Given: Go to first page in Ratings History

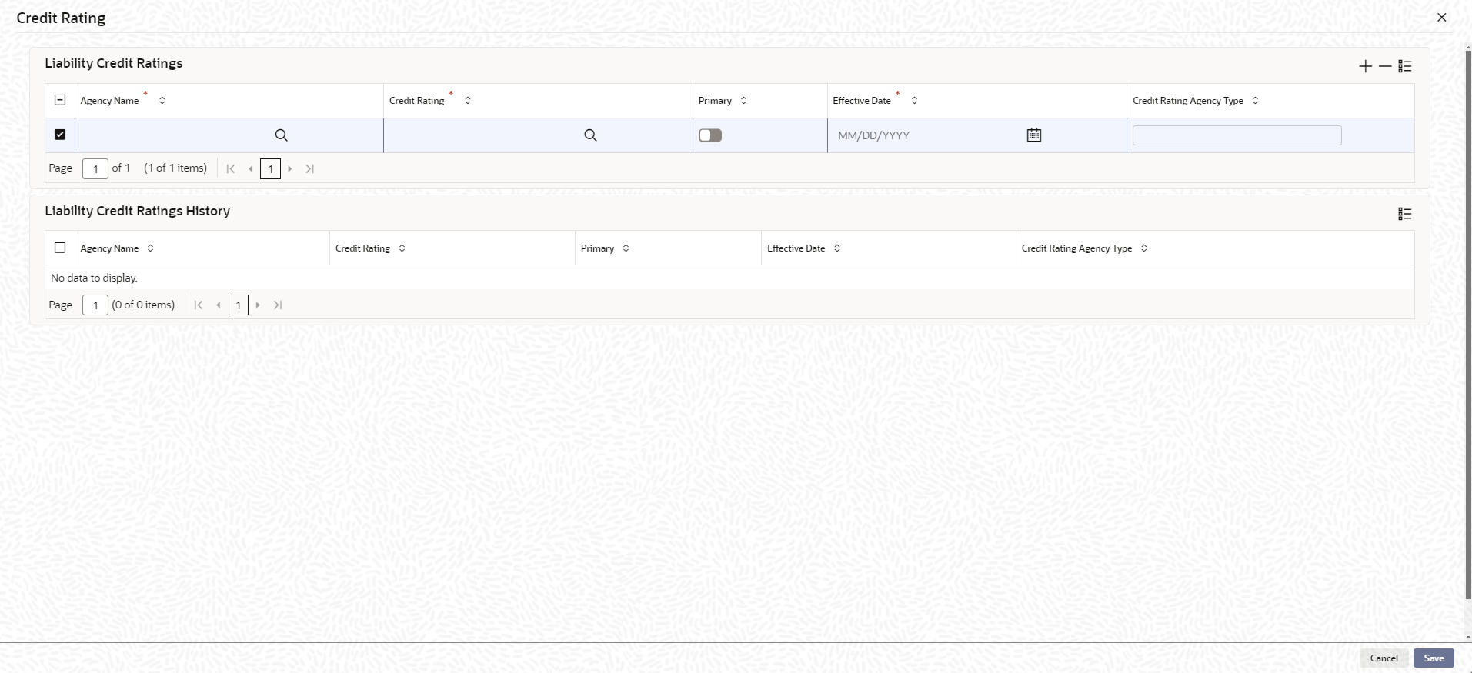Looking at the screenshot, I should [199, 305].
